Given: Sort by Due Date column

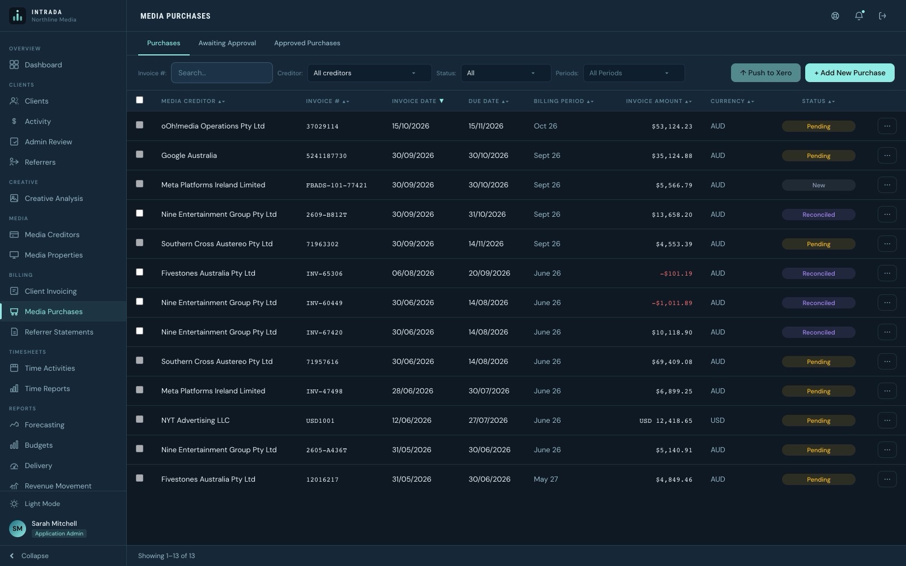Looking at the screenshot, I should click(489, 101).
